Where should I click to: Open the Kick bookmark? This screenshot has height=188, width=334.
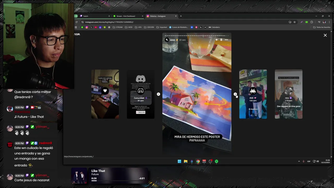tap(82, 27)
